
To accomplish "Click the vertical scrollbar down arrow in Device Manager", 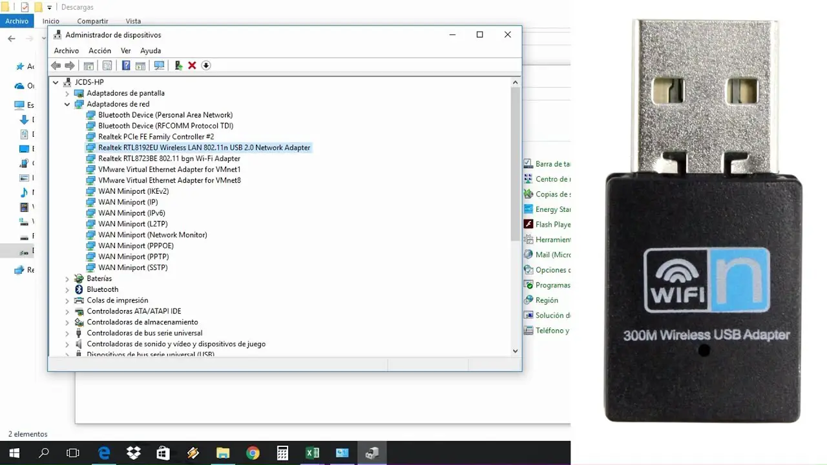I will point(515,351).
